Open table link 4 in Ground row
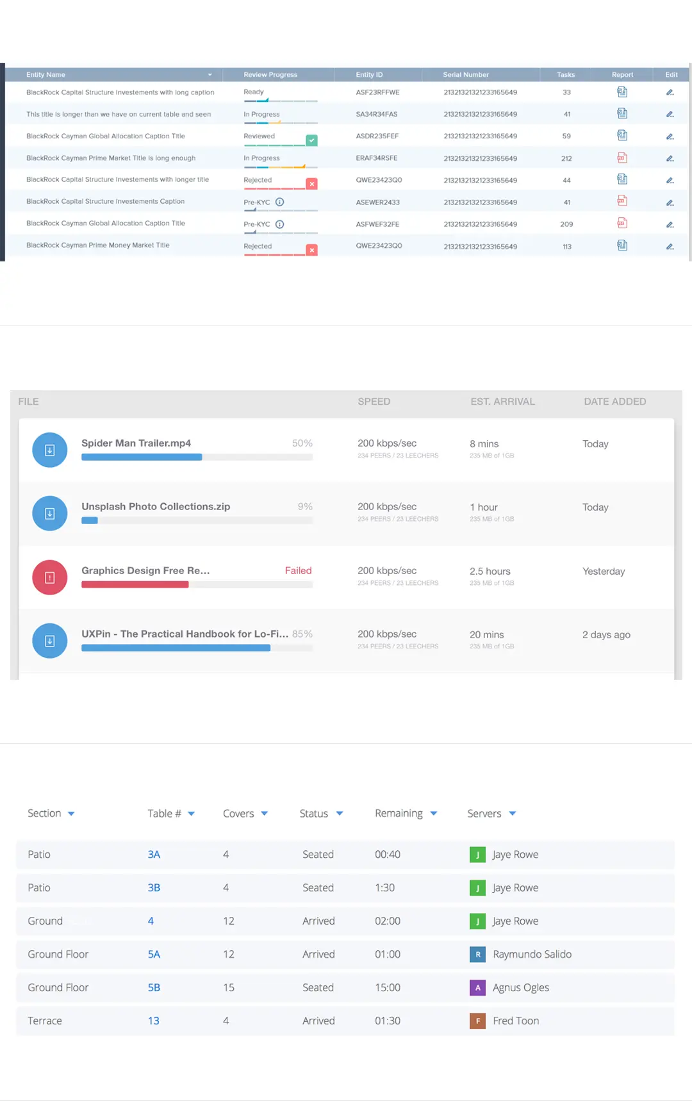The height and width of the screenshot is (1102, 692). coord(151,921)
